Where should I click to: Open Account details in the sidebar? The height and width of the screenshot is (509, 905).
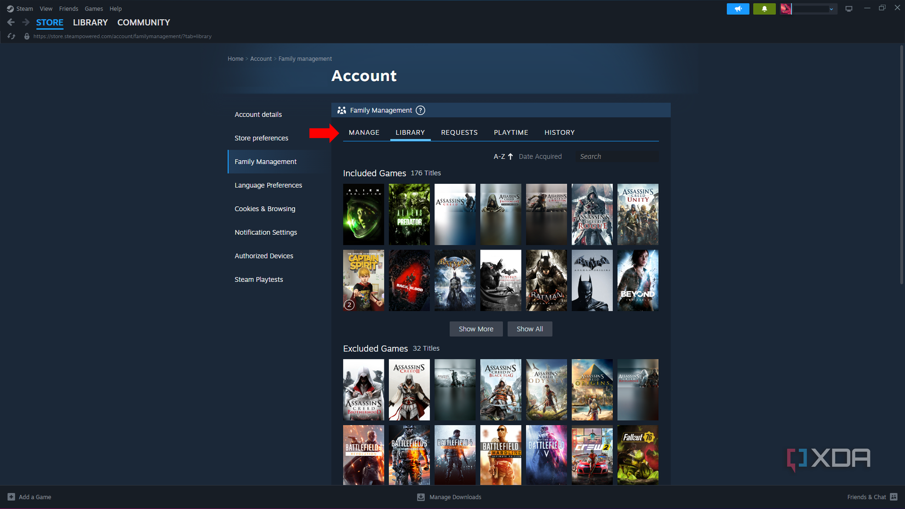[258, 114]
